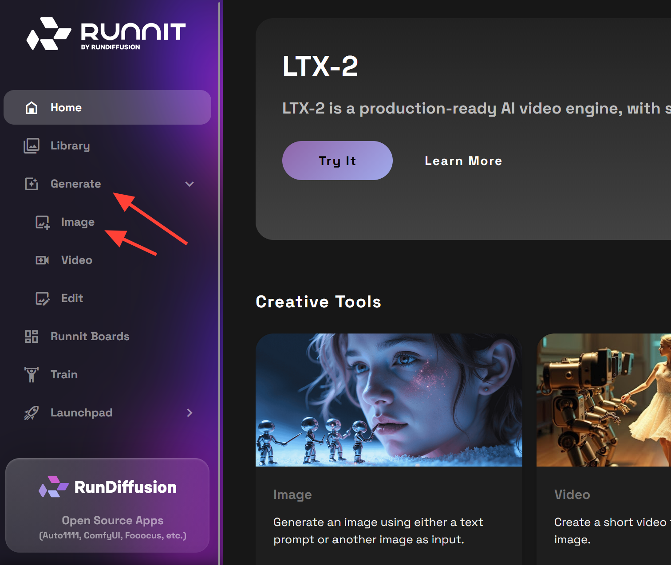Expand the Launchpad submenu arrow
This screenshot has height=565, width=671.
tap(189, 413)
